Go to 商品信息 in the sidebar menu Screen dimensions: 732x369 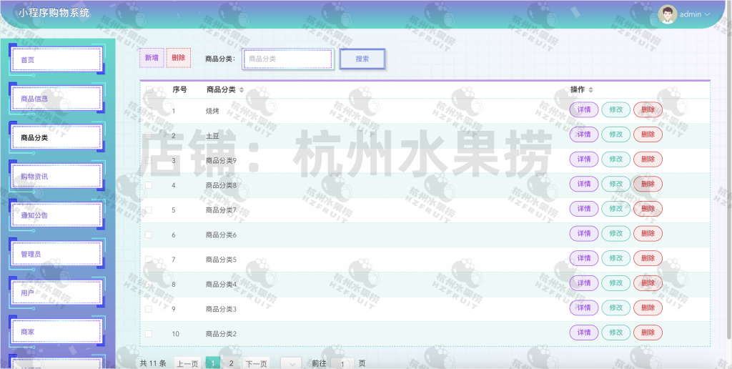[56, 99]
